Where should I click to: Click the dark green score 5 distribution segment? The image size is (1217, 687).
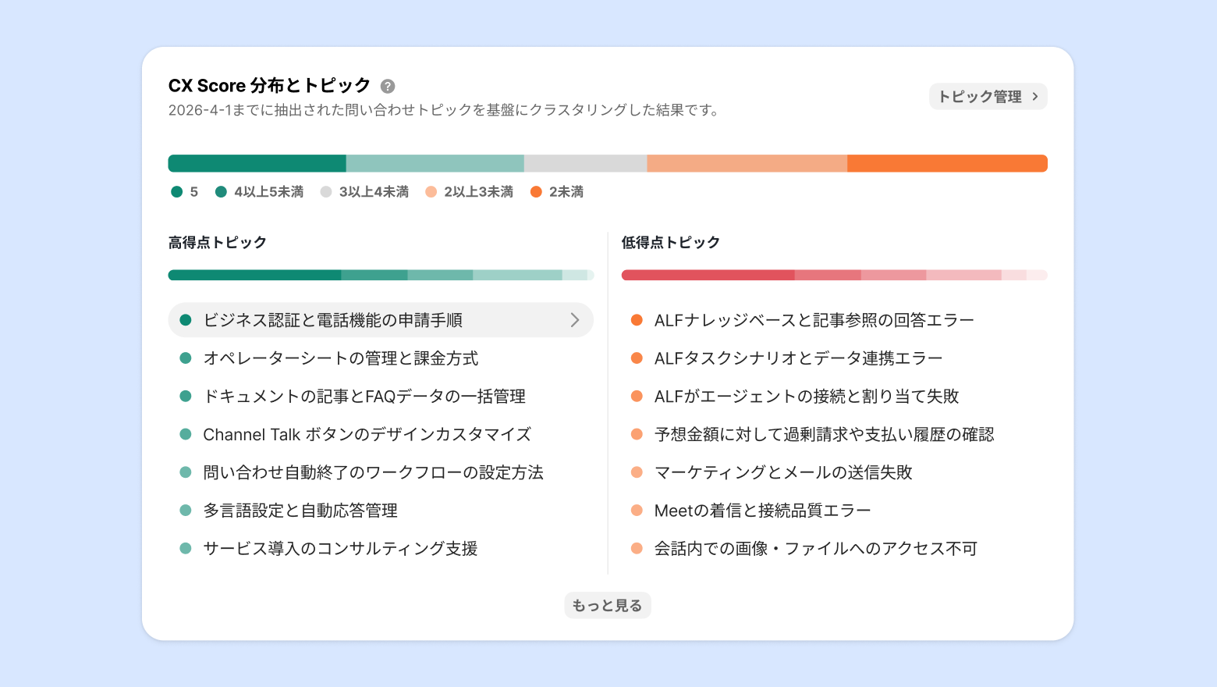pyautogui.click(x=257, y=163)
